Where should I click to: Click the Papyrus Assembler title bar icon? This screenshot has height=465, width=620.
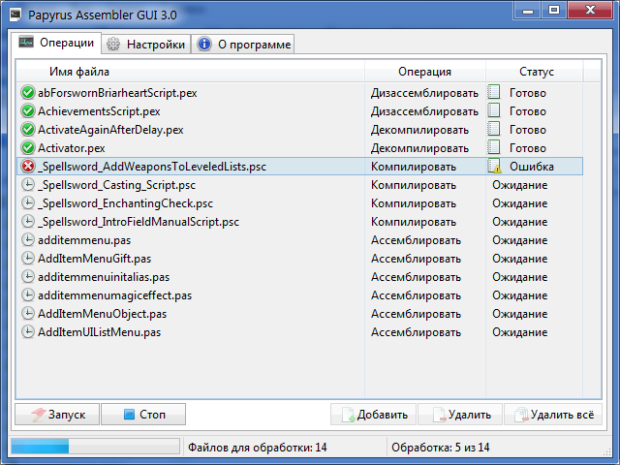coord(14,12)
